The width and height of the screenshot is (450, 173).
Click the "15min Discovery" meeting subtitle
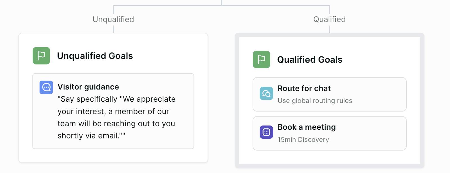[303, 140]
